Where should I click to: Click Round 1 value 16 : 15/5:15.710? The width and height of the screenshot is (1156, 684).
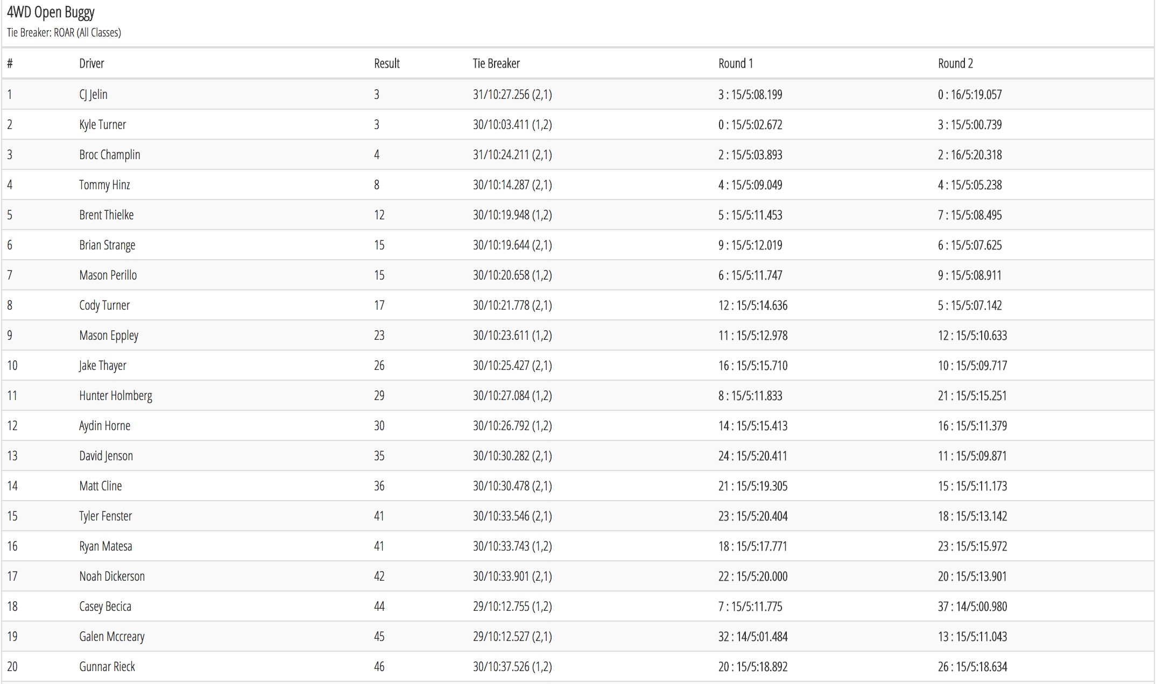pyautogui.click(x=753, y=366)
